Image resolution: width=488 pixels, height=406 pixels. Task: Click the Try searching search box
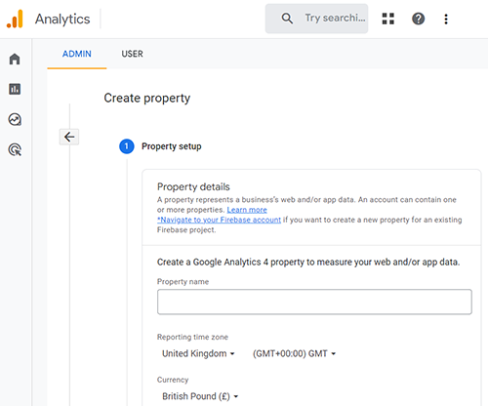tap(316, 19)
